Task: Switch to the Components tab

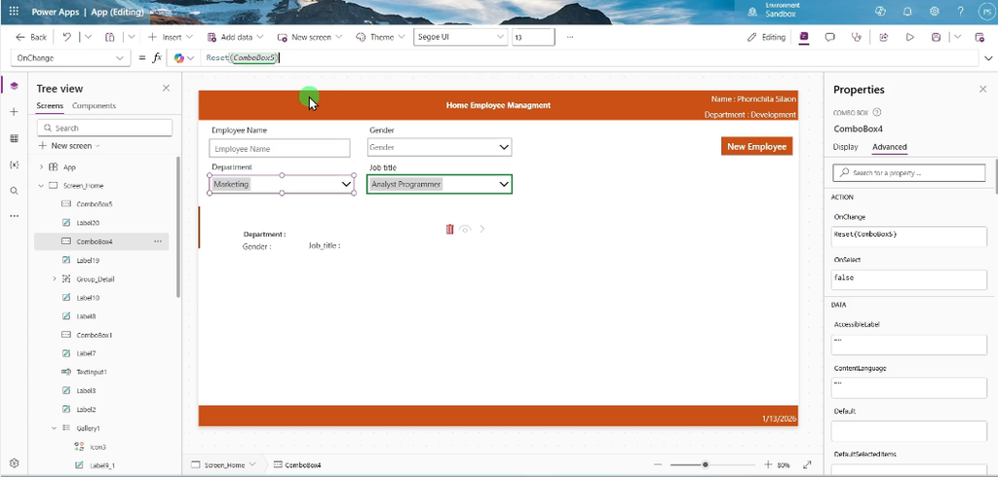Action: click(x=95, y=105)
